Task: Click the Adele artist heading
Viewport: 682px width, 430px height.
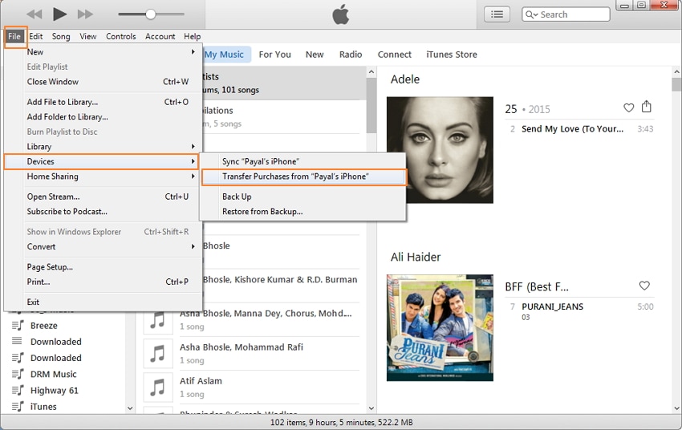Action: (405, 79)
